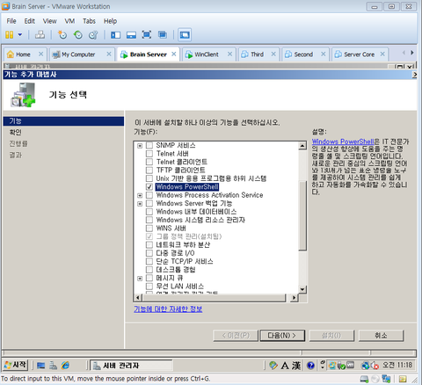Viewport: 422px width, 385px height.
Task: Click the horizontal scrollbar thumb in feature list
Action: pos(214,298)
